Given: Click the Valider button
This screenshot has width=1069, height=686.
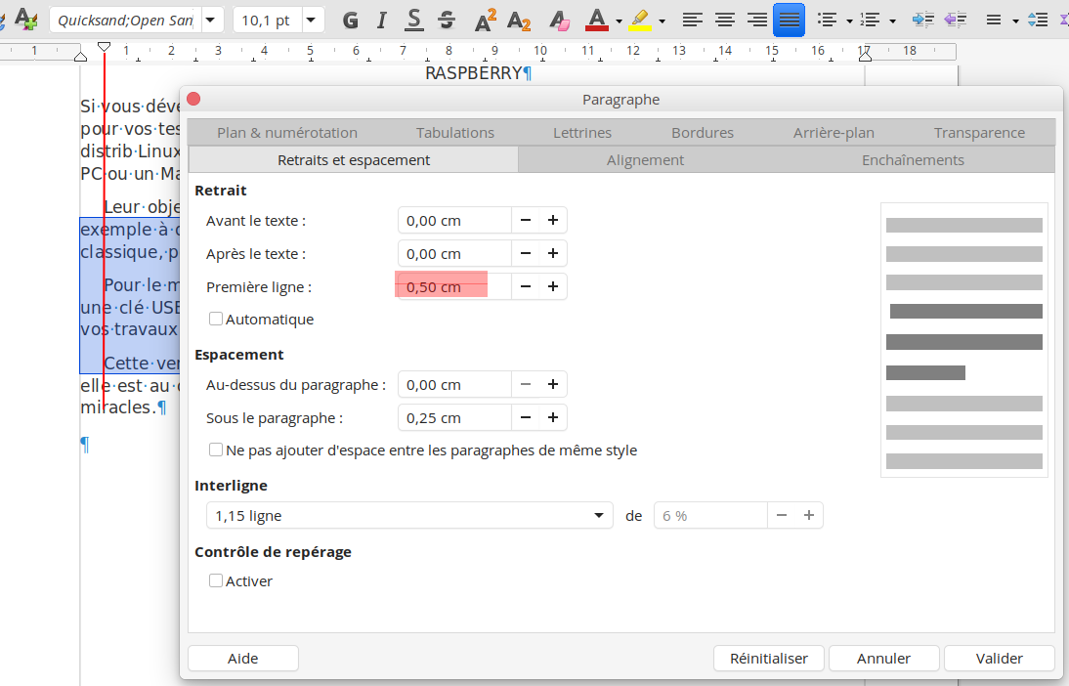Looking at the screenshot, I should tap(999, 658).
